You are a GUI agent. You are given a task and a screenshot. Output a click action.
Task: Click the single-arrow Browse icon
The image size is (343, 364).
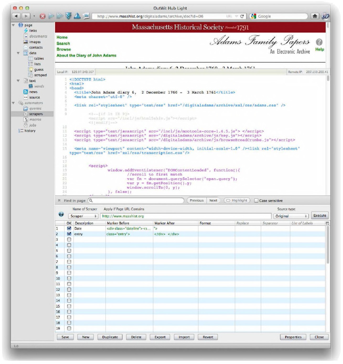(x=51, y=16)
